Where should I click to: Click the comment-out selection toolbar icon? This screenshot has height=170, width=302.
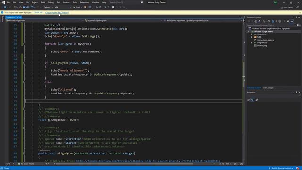105,8
